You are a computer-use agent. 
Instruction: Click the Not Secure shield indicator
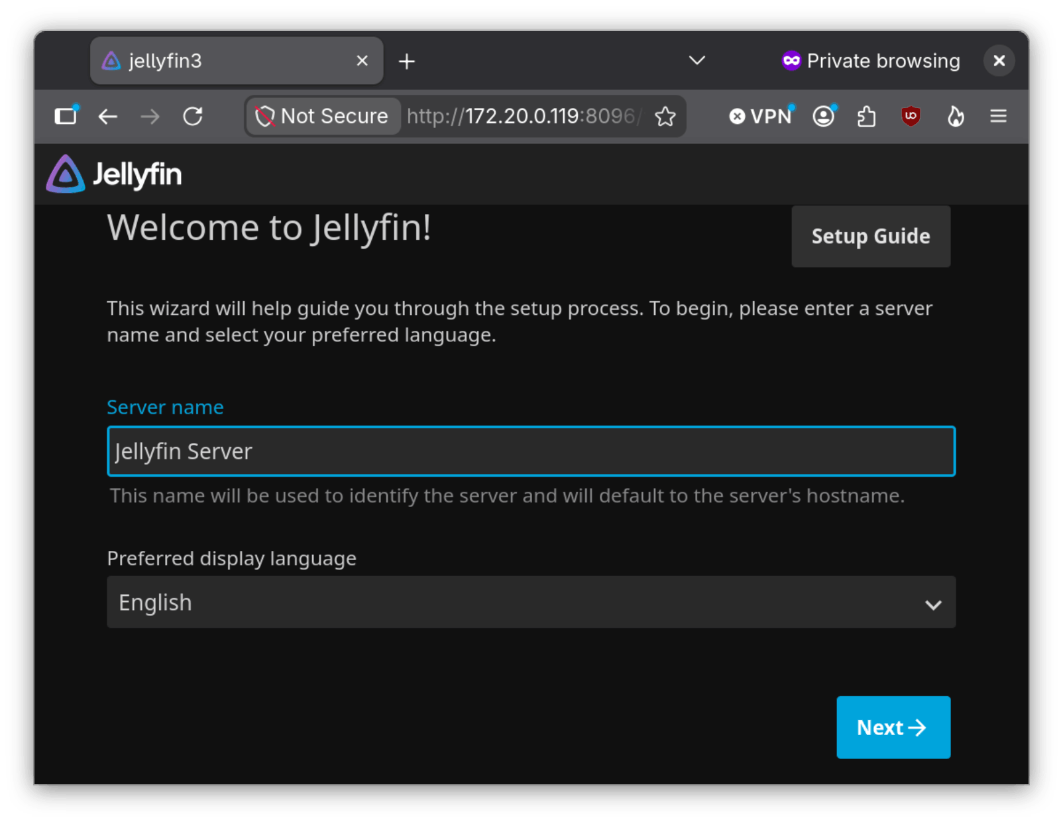(323, 117)
